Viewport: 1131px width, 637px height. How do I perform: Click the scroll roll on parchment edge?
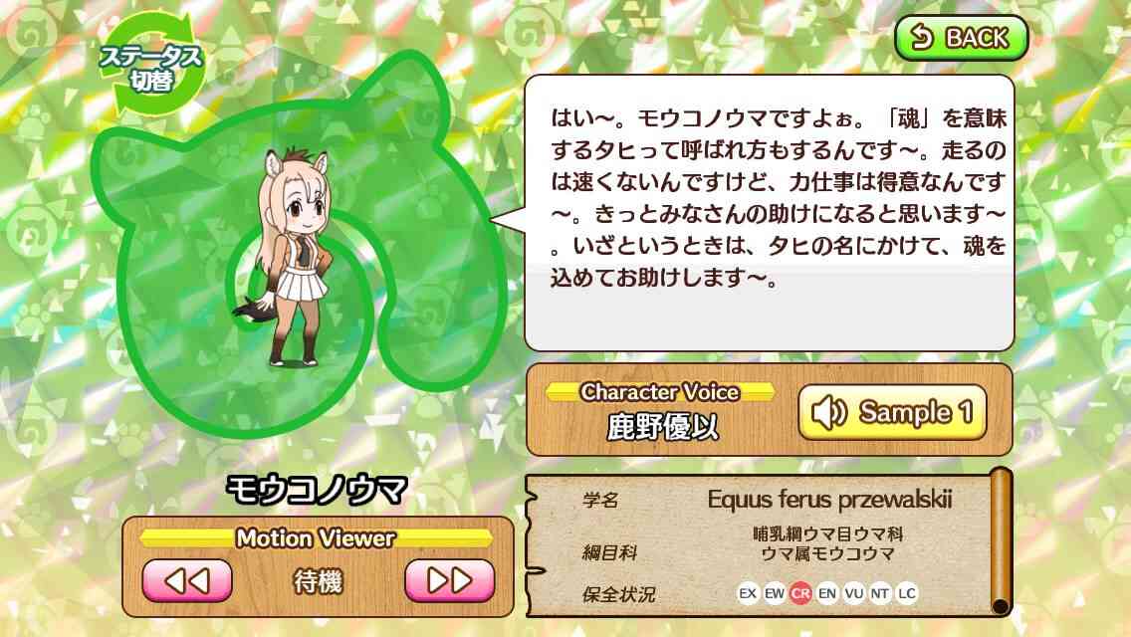pyautogui.click(x=1001, y=541)
